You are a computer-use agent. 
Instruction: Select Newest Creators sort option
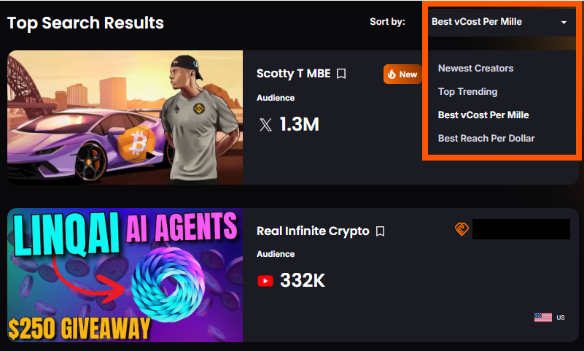click(x=475, y=68)
